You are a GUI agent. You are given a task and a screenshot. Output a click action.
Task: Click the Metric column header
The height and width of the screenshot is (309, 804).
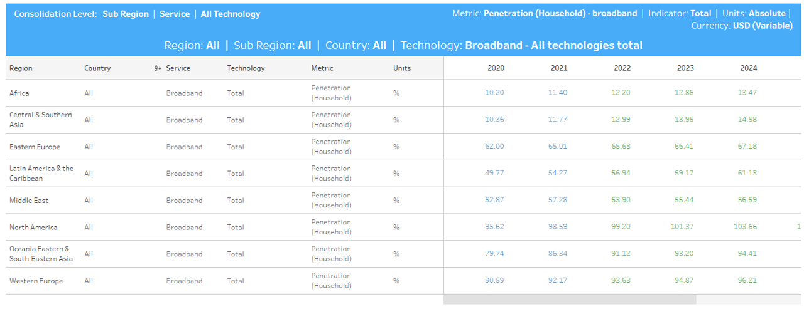click(x=322, y=68)
